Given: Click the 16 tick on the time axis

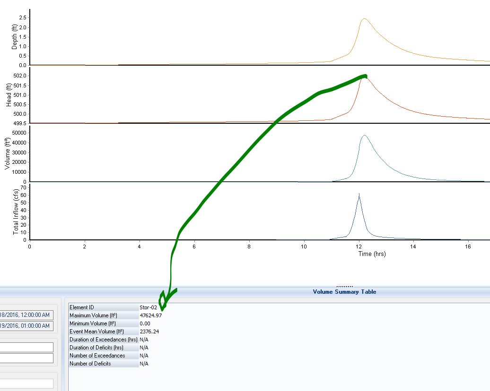Looking at the screenshot, I should 468,246.
